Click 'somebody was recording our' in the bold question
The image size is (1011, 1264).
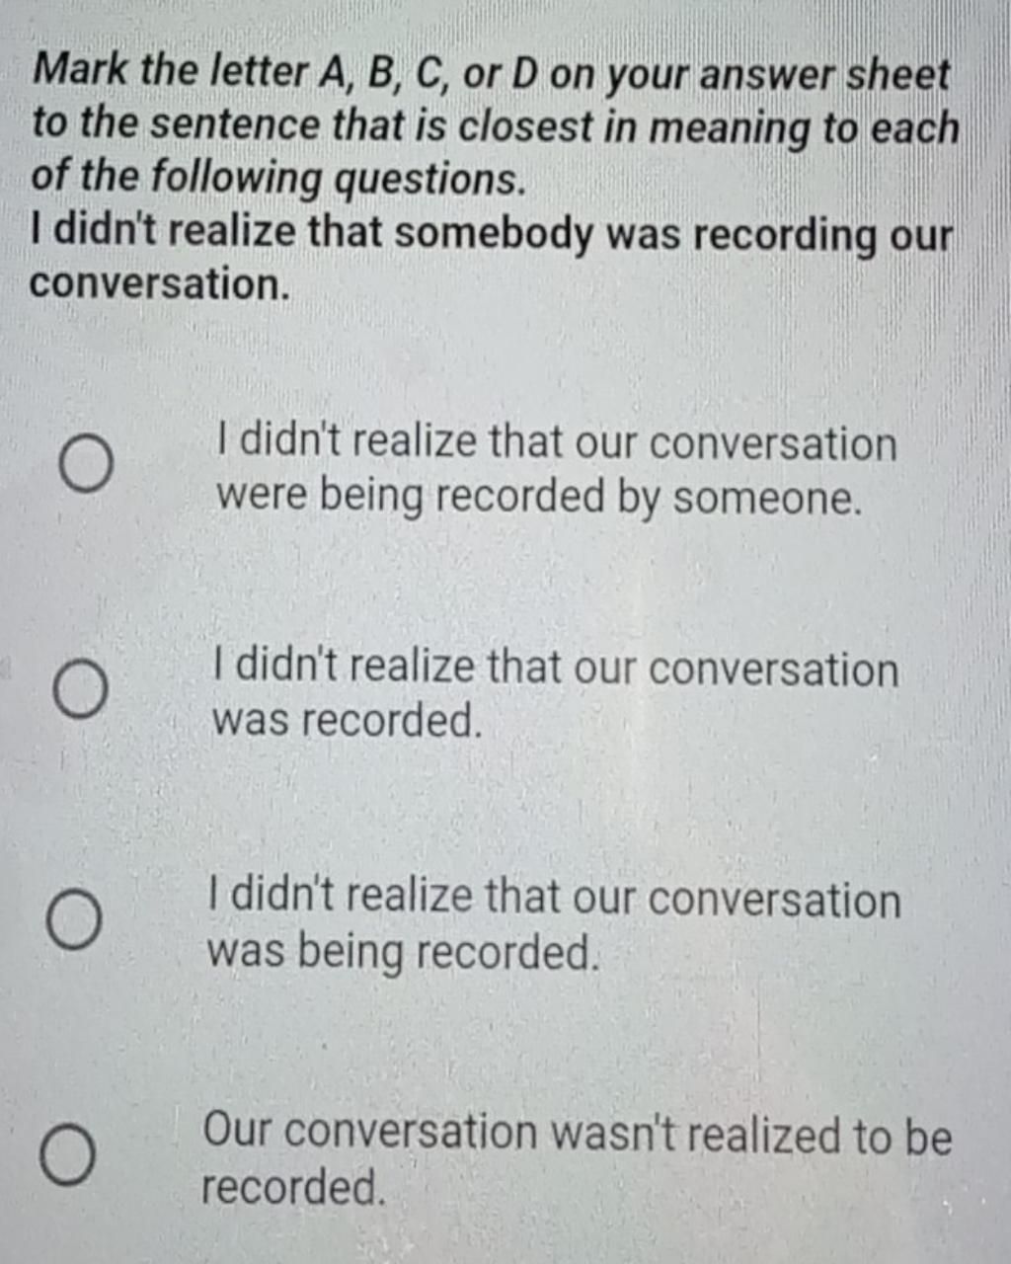pyautogui.click(x=673, y=234)
